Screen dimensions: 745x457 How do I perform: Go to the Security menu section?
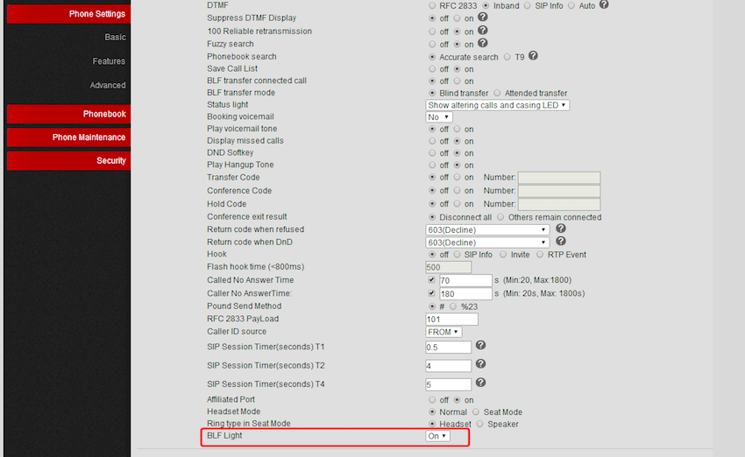click(68, 161)
